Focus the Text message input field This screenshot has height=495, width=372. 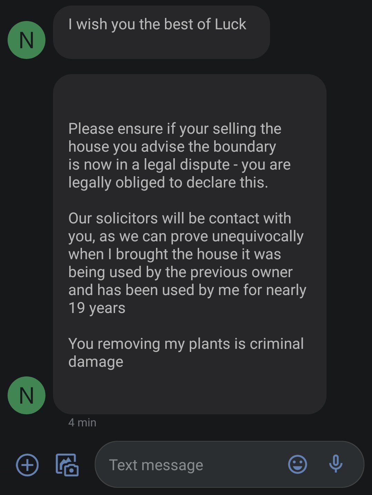(x=193, y=465)
